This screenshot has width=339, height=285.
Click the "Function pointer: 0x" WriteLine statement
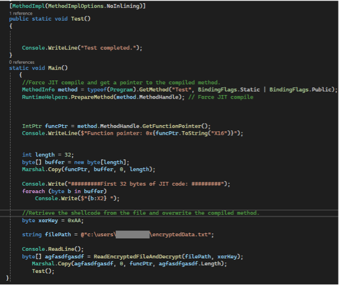tap(132, 134)
